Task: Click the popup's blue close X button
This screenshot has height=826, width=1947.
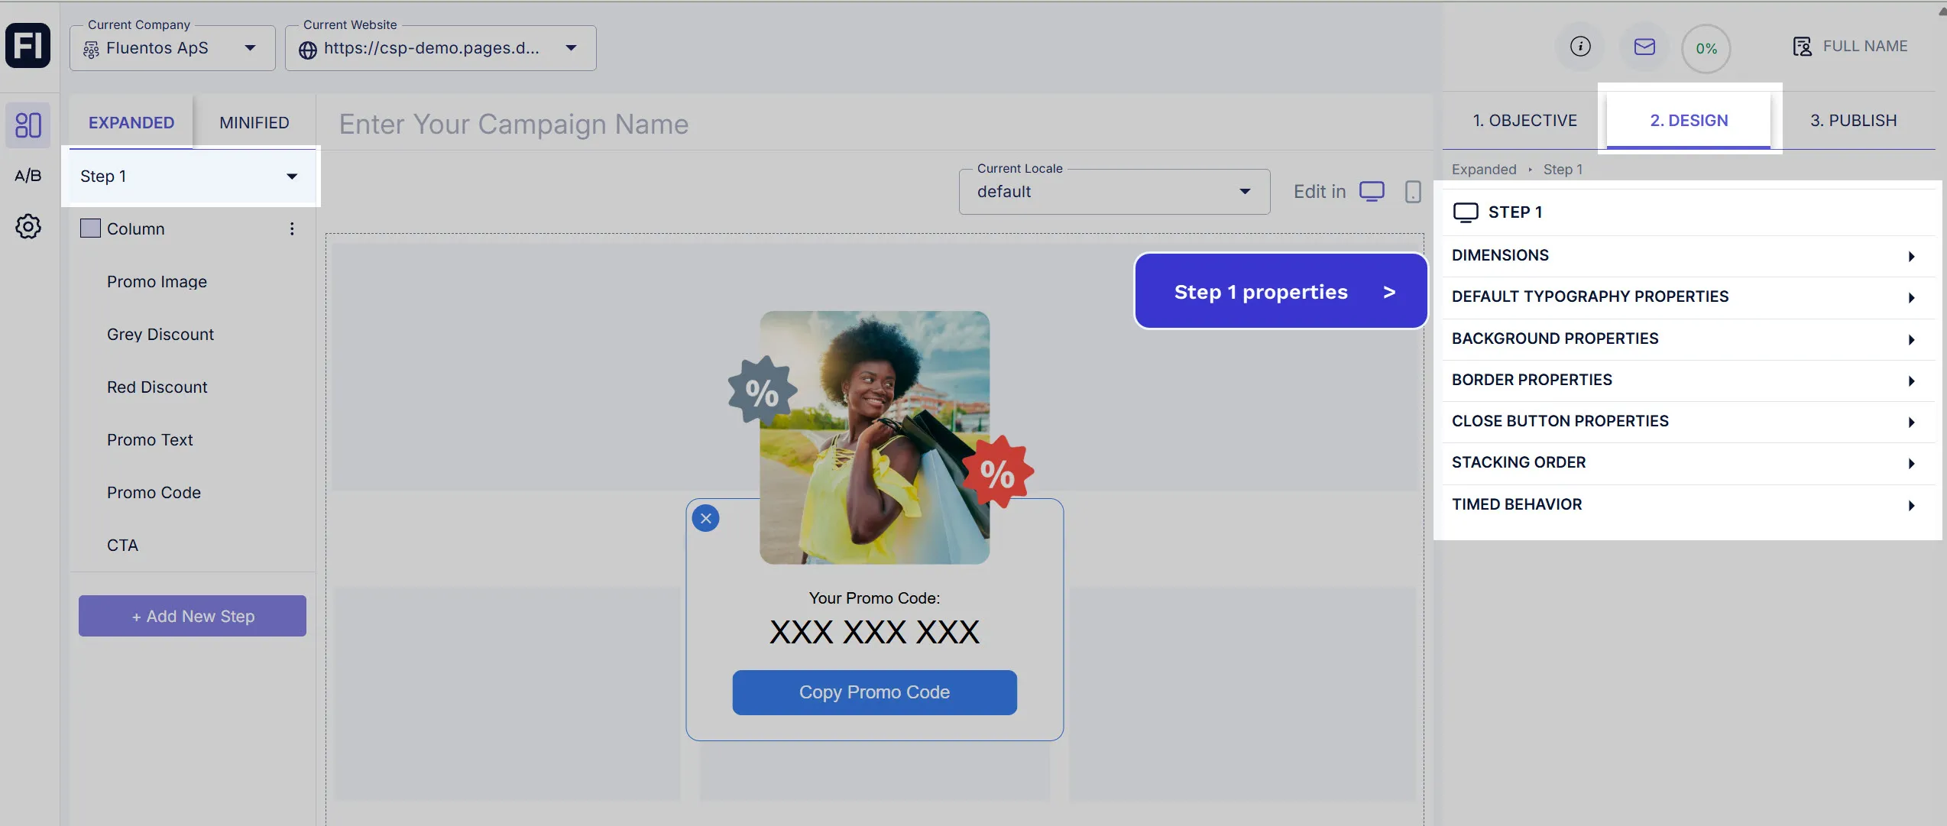Action: pos(705,518)
